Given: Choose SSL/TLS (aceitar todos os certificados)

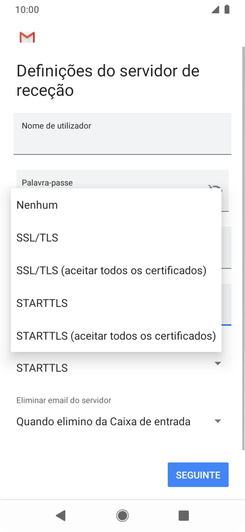Looking at the screenshot, I should click(x=111, y=270).
